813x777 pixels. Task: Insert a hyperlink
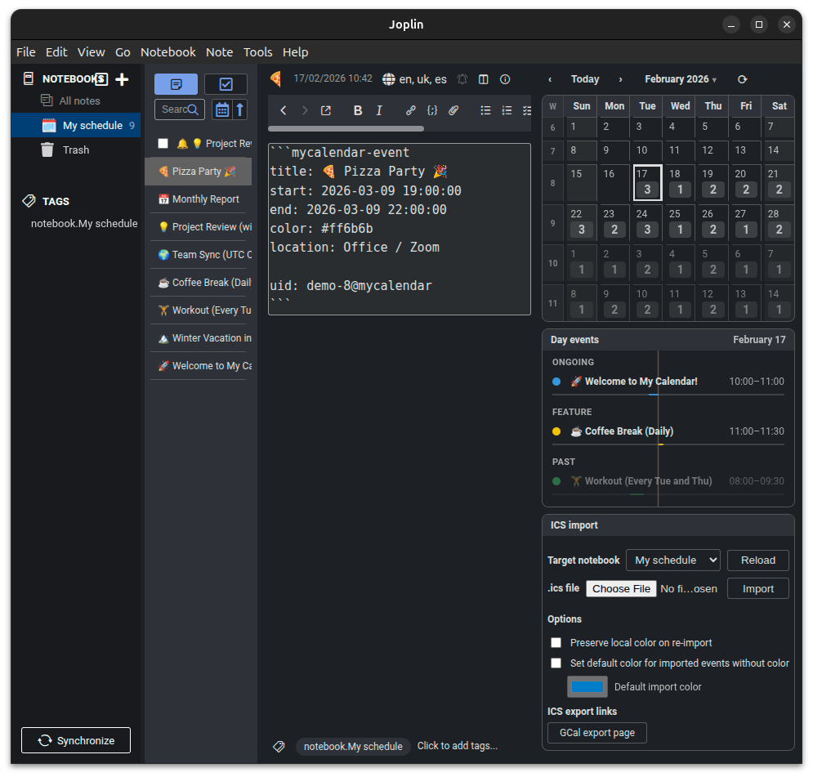(x=411, y=109)
